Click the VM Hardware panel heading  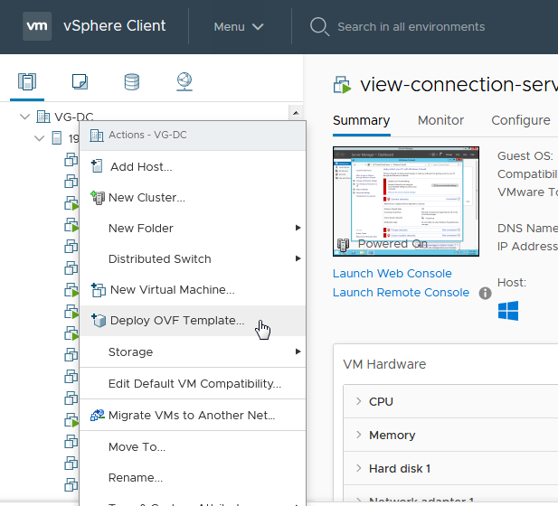click(384, 364)
